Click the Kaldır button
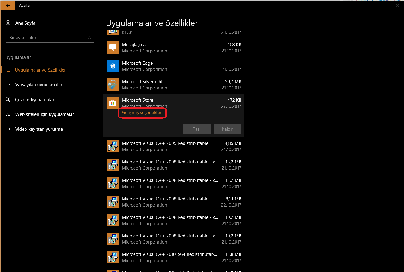Screen dimensions: 404x272 pyautogui.click(x=228, y=129)
